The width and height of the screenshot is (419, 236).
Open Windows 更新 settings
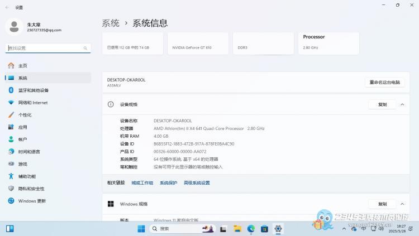[48, 201]
